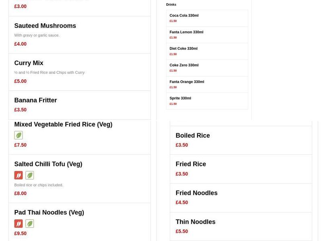Click the vegetarian leaf icon on Pad Thai Noodles
Viewport: 322px width, 241px height.
(29, 223)
